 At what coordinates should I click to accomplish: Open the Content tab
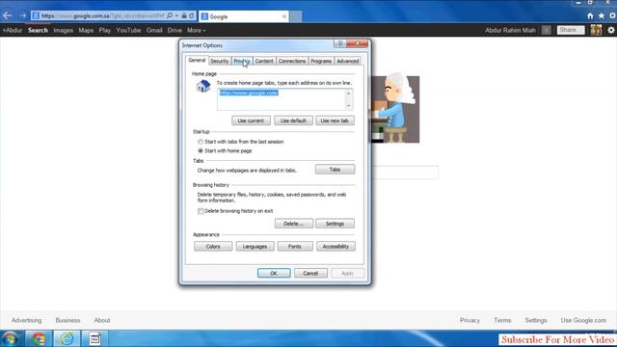click(x=264, y=61)
